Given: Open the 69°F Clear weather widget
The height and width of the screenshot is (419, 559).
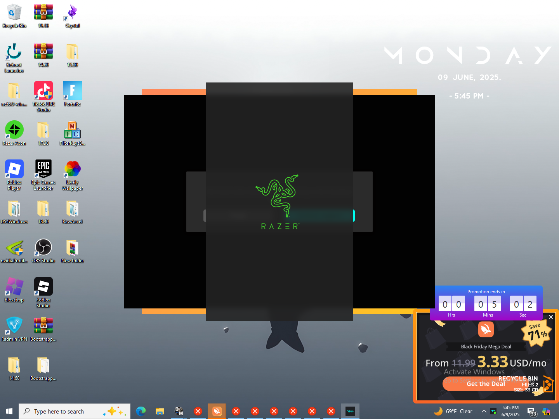Looking at the screenshot, I should 453,411.
